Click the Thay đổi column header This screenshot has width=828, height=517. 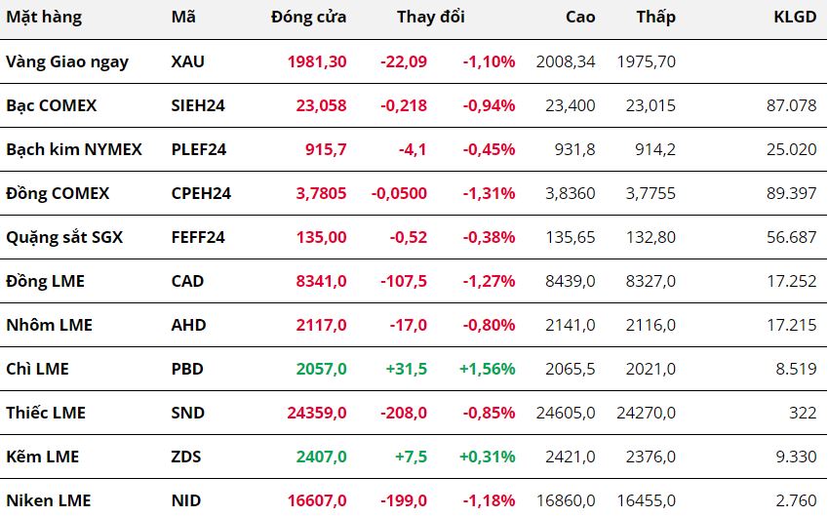[431, 17]
